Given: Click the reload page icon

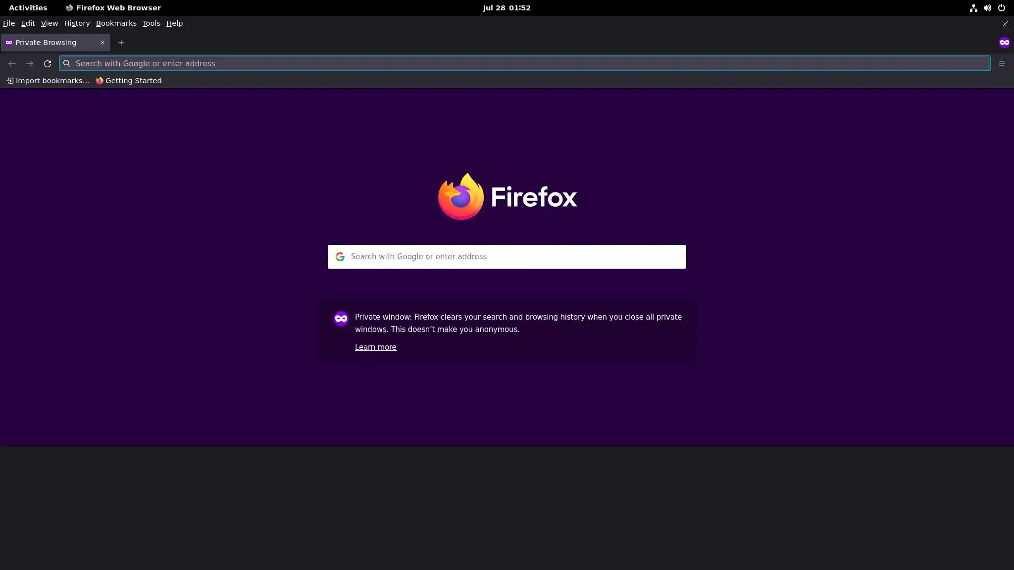Looking at the screenshot, I should [x=48, y=63].
